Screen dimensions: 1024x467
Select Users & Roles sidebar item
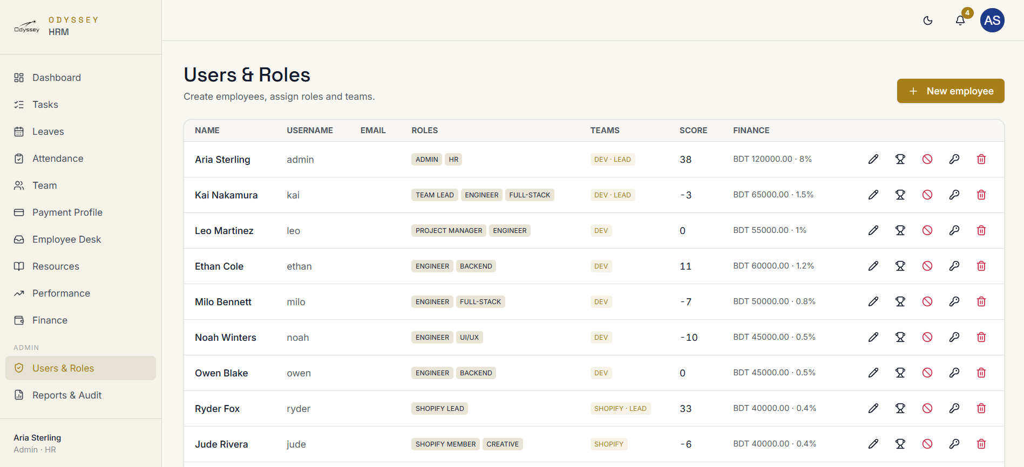pyautogui.click(x=80, y=368)
